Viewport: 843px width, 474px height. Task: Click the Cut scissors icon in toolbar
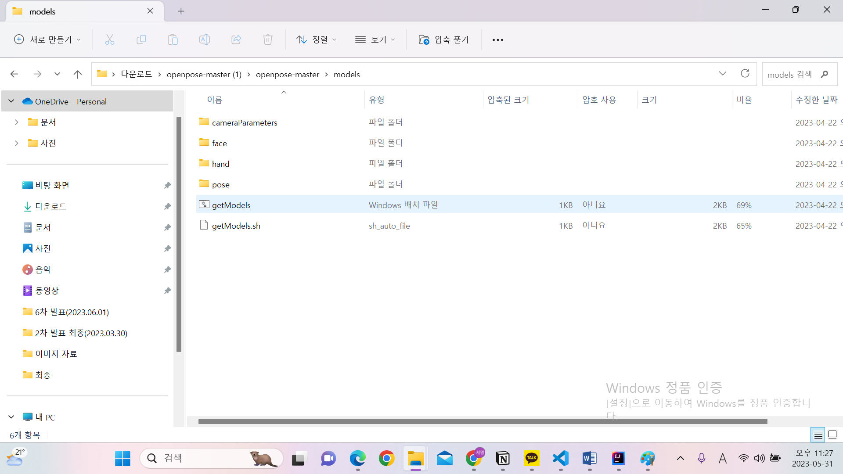[x=109, y=39]
